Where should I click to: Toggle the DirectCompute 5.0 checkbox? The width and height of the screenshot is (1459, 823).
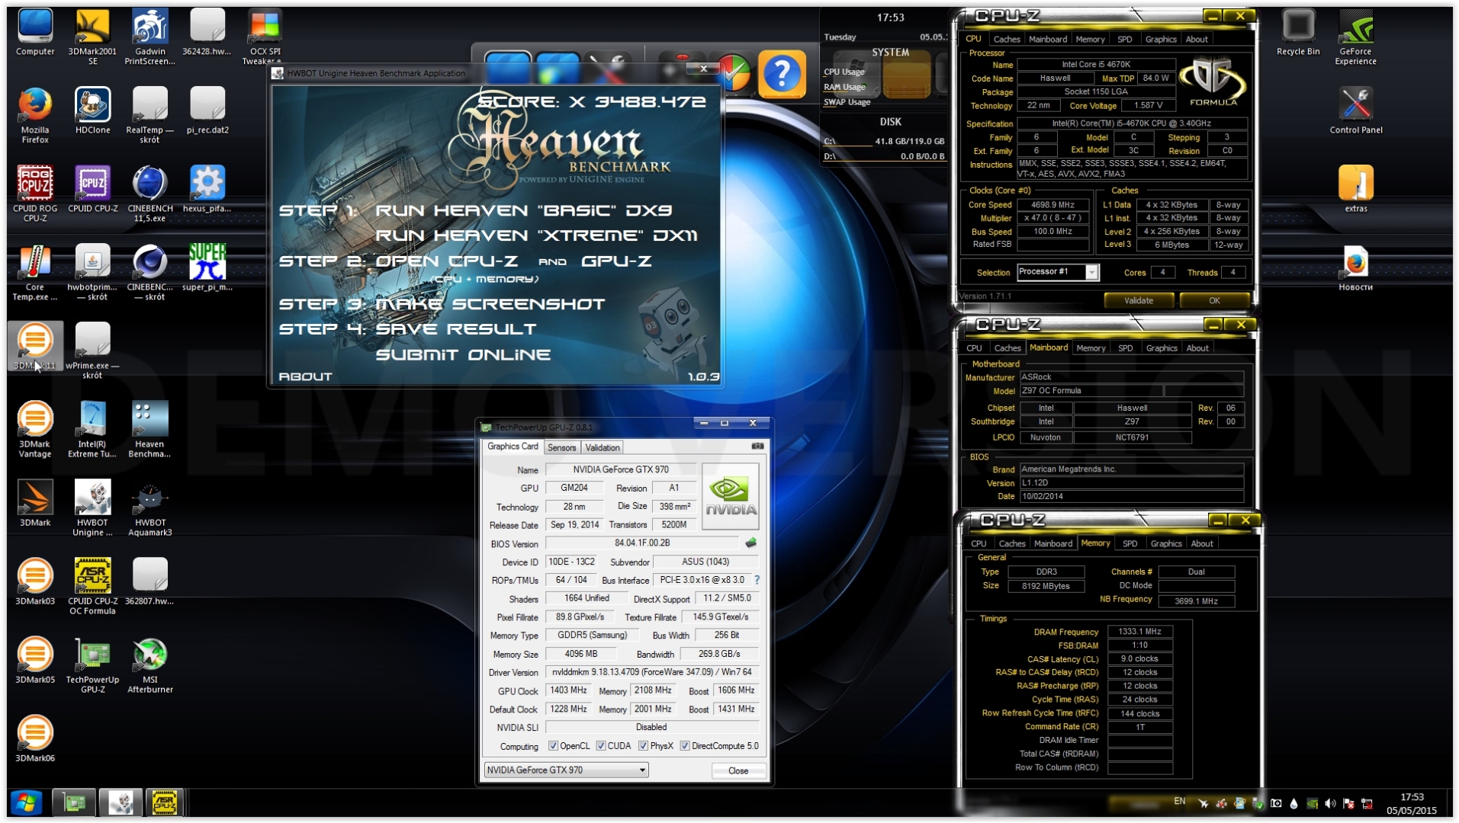pos(685,746)
